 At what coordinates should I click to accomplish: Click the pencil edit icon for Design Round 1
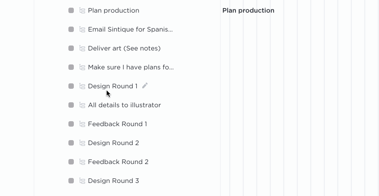145,86
